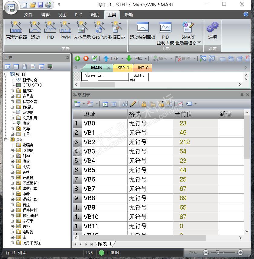Click the blue help question mark icon
254x259 pixels.
(246, 14)
